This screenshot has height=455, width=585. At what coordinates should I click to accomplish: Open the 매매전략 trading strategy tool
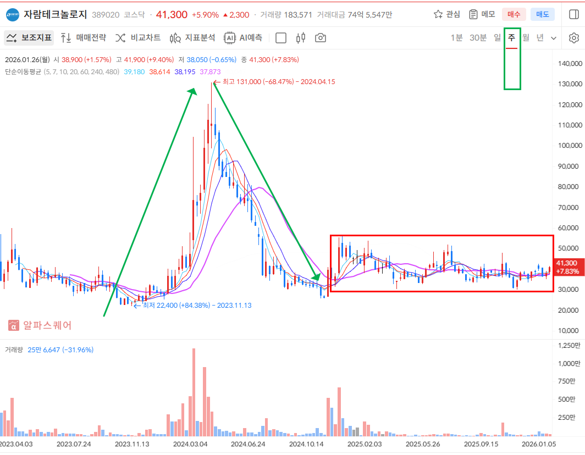tap(83, 38)
